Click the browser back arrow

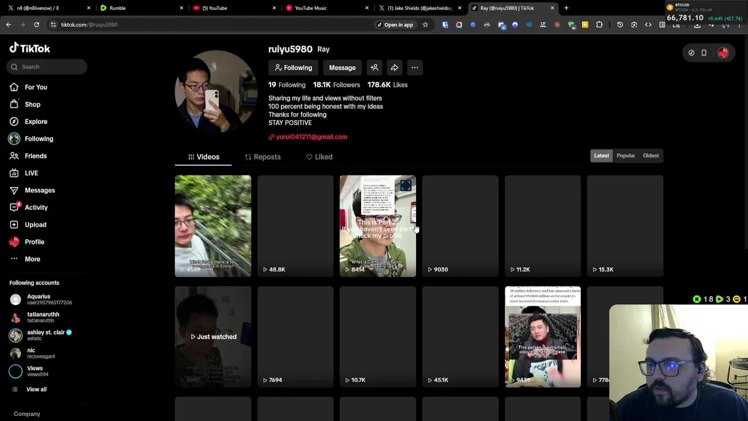[x=8, y=25]
